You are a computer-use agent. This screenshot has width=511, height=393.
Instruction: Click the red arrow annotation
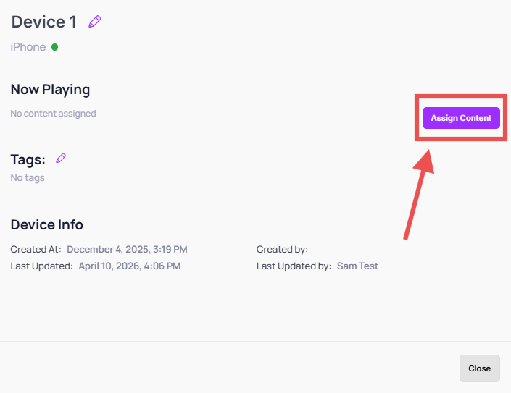tap(419, 195)
